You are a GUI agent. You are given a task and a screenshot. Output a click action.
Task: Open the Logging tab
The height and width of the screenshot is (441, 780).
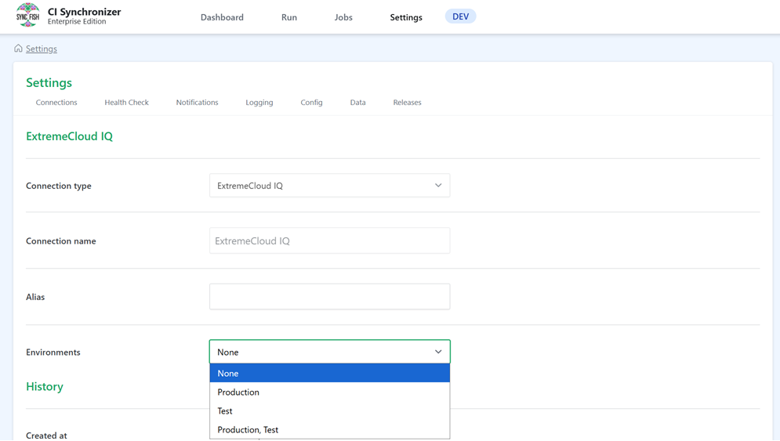pyautogui.click(x=259, y=103)
